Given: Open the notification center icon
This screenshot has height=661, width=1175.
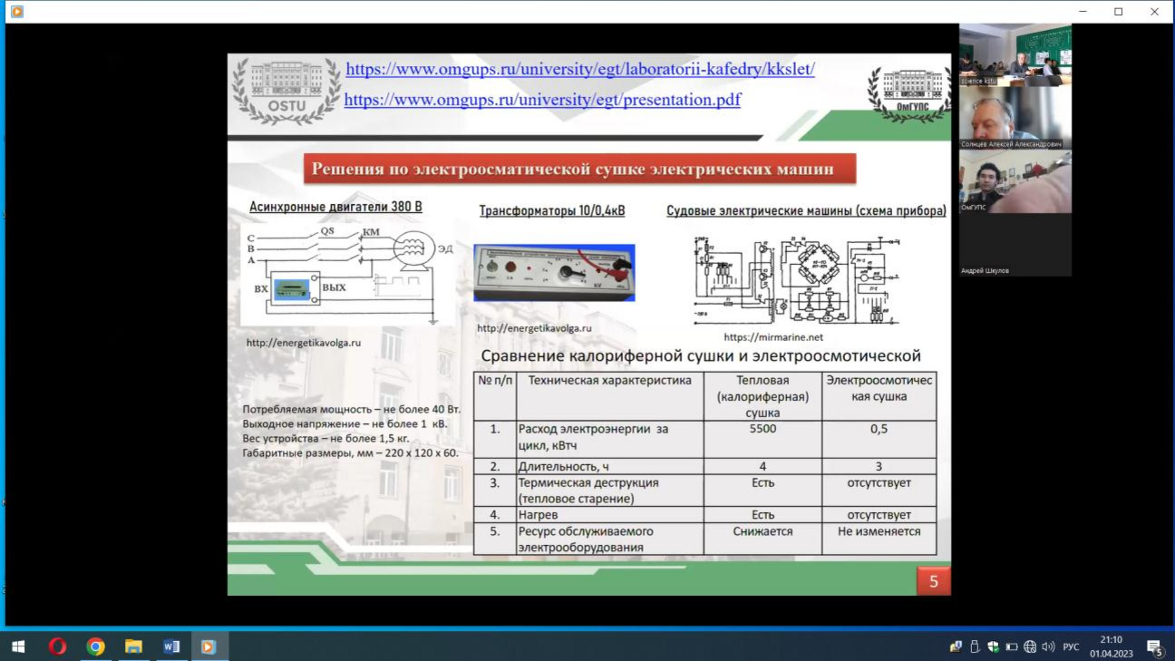Looking at the screenshot, I should pyautogui.click(x=1155, y=646).
